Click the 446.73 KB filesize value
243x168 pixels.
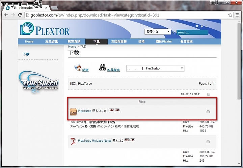(206, 127)
